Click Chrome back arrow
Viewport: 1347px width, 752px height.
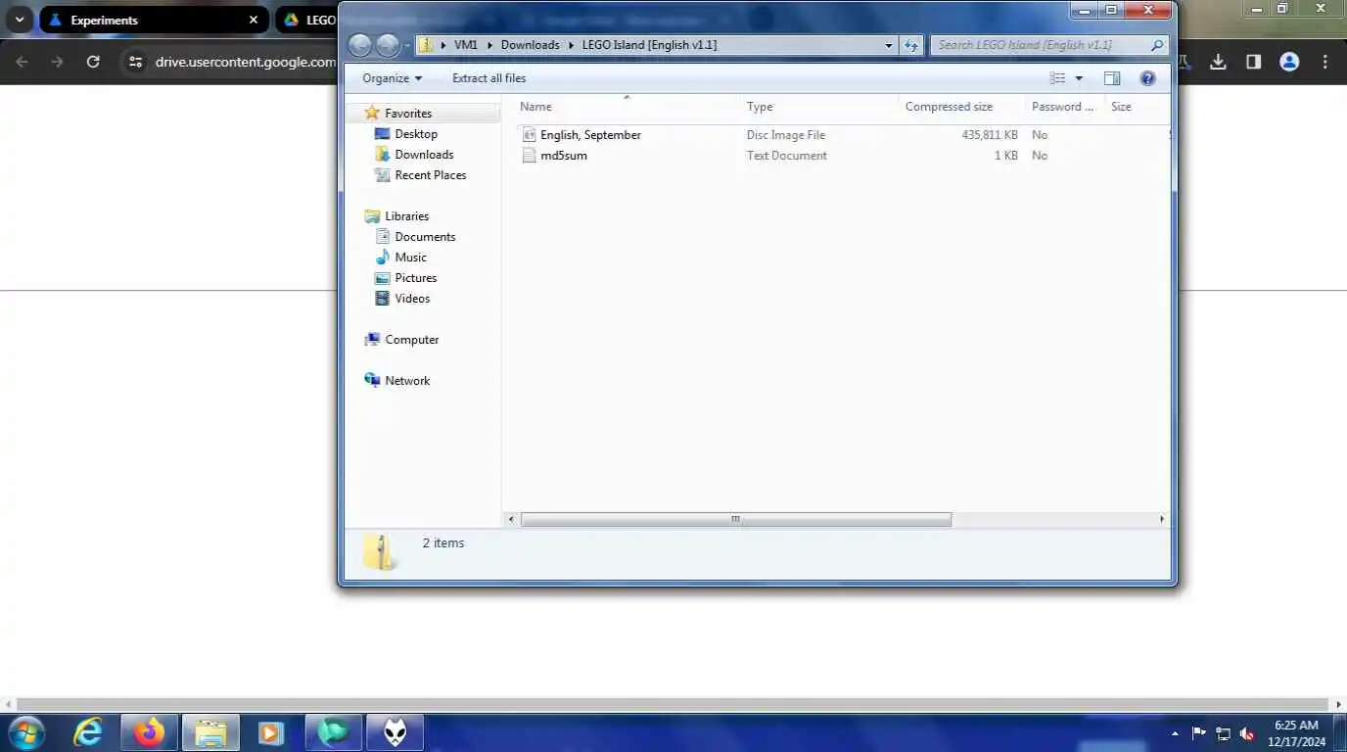click(23, 62)
